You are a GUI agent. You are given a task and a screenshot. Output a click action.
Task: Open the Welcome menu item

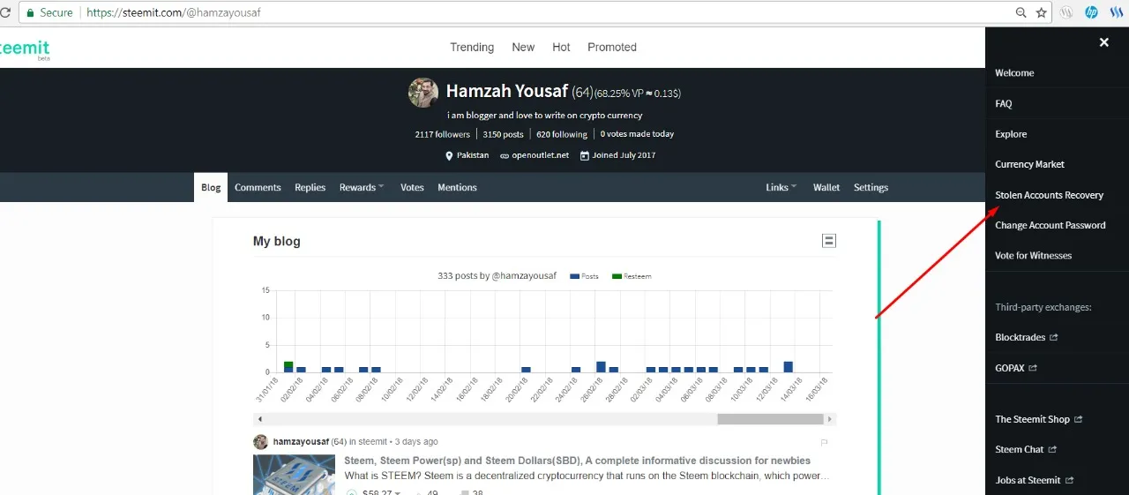(x=1014, y=73)
